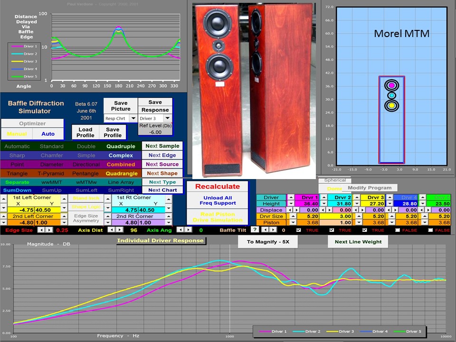Image resolution: width=456 pixels, height=342 pixels.
Task: Select cyan Driver 2 circle on baffle diagram
Action: 391,95
